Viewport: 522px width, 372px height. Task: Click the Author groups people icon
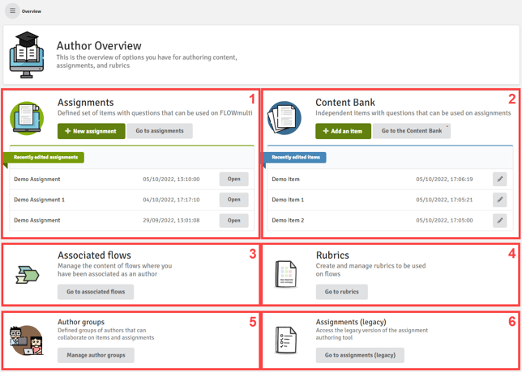27,340
